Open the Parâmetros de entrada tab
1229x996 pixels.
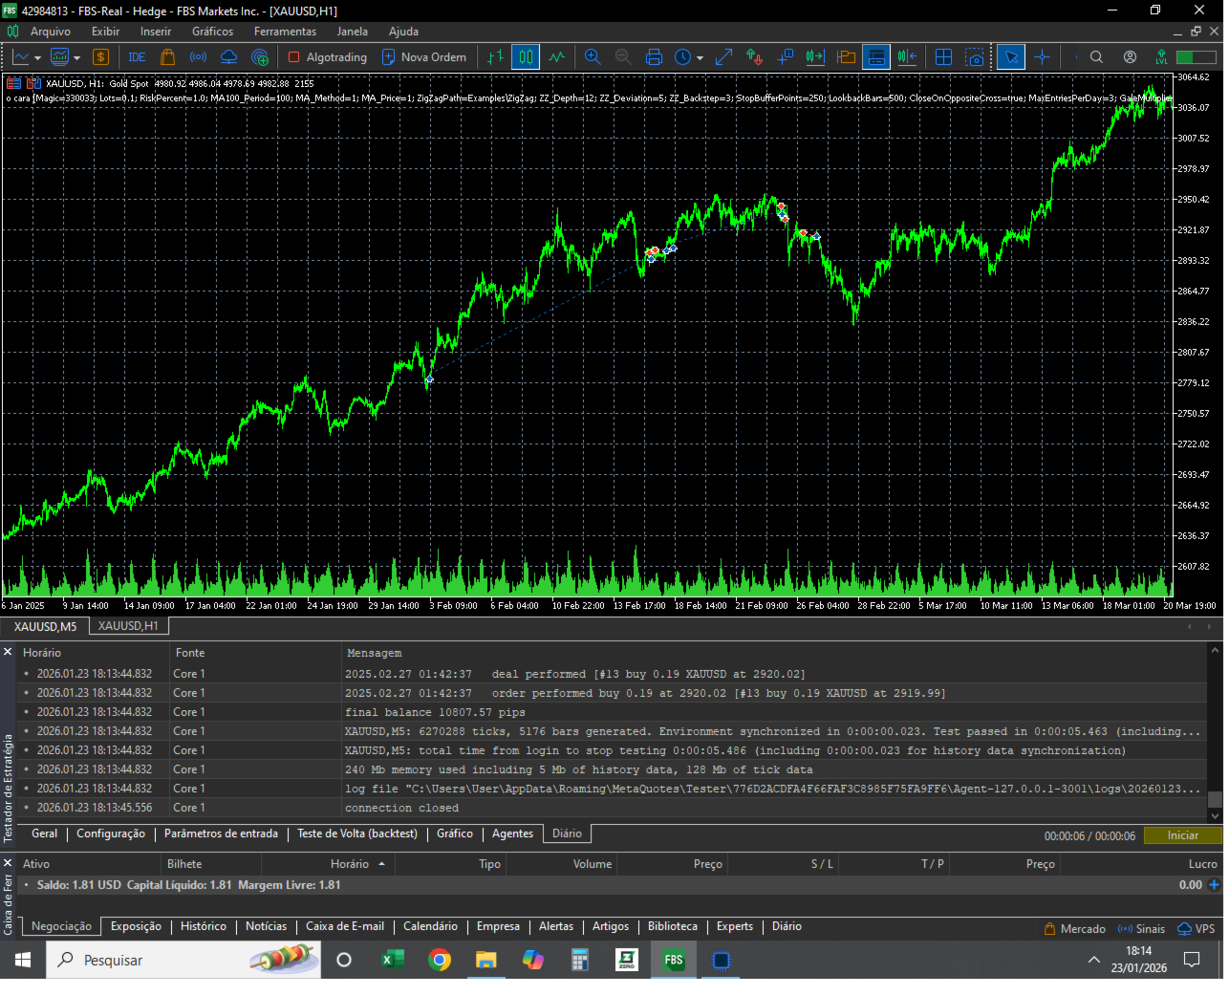click(221, 834)
